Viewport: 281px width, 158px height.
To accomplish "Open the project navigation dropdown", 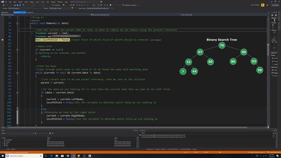I will (45, 15).
